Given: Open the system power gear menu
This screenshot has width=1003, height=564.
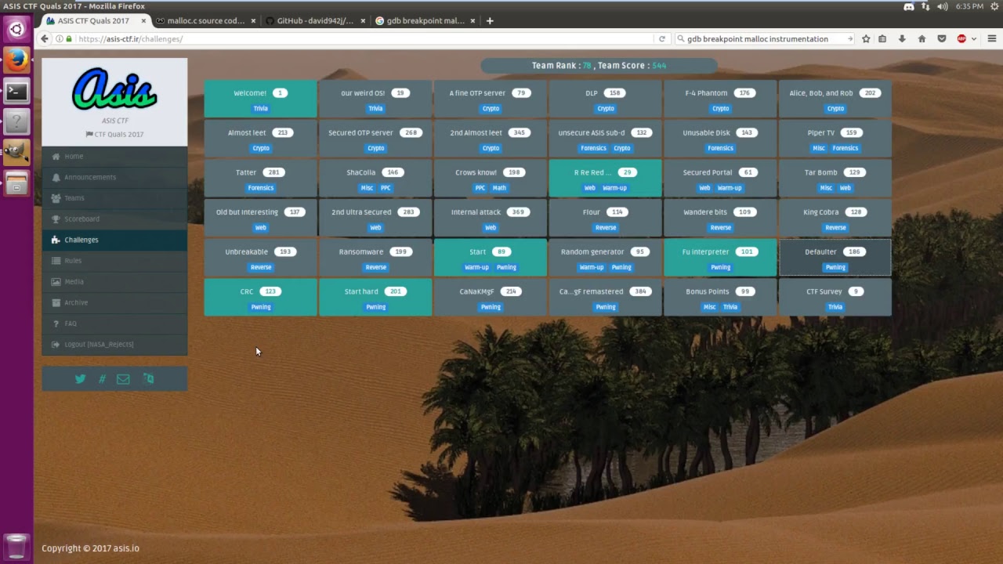Looking at the screenshot, I should [994, 6].
